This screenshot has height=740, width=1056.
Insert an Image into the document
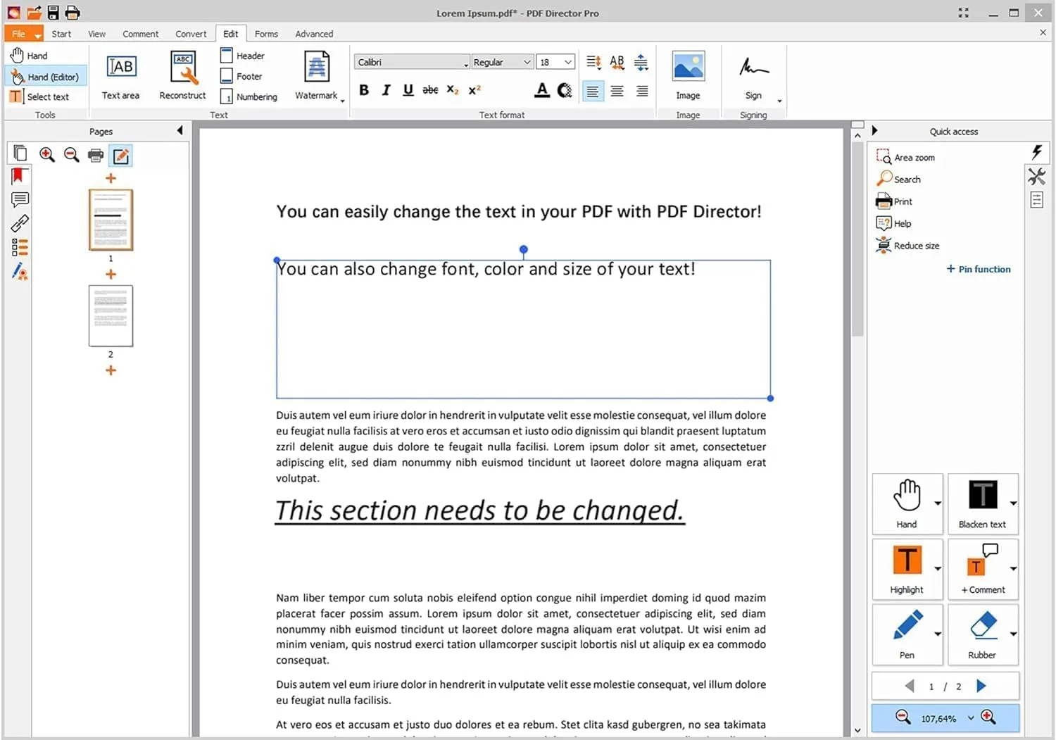[688, 74]
